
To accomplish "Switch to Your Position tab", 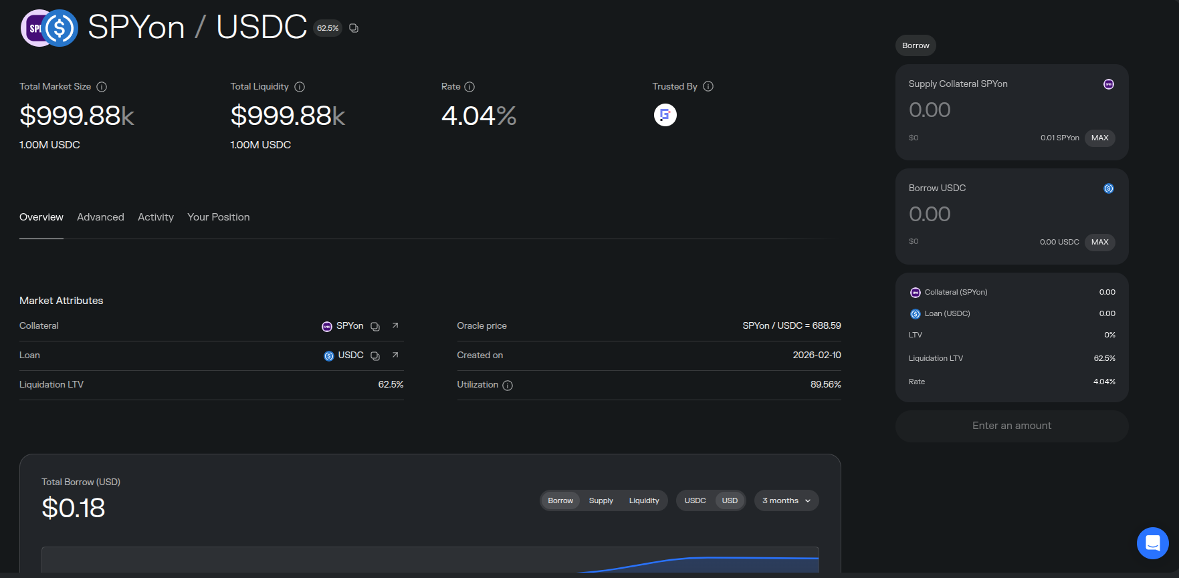I will tap(218, 217).
